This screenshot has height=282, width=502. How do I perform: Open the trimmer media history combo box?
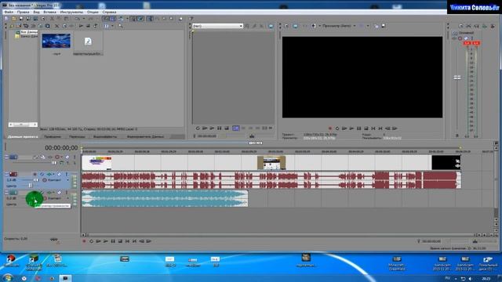coord(218,26)
